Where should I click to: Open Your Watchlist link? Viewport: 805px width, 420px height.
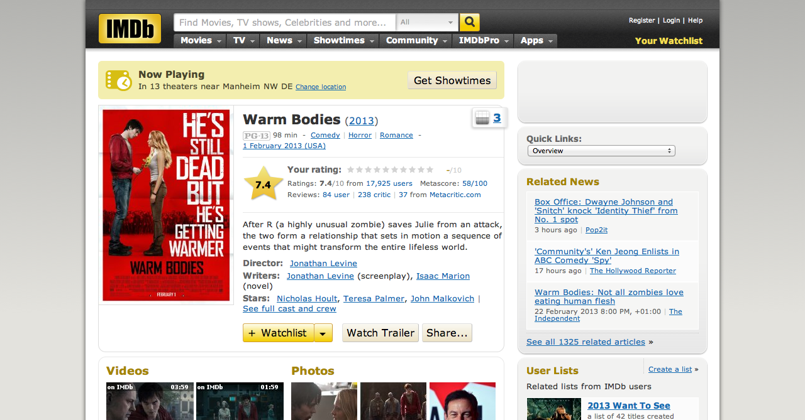tap(669, 41)
